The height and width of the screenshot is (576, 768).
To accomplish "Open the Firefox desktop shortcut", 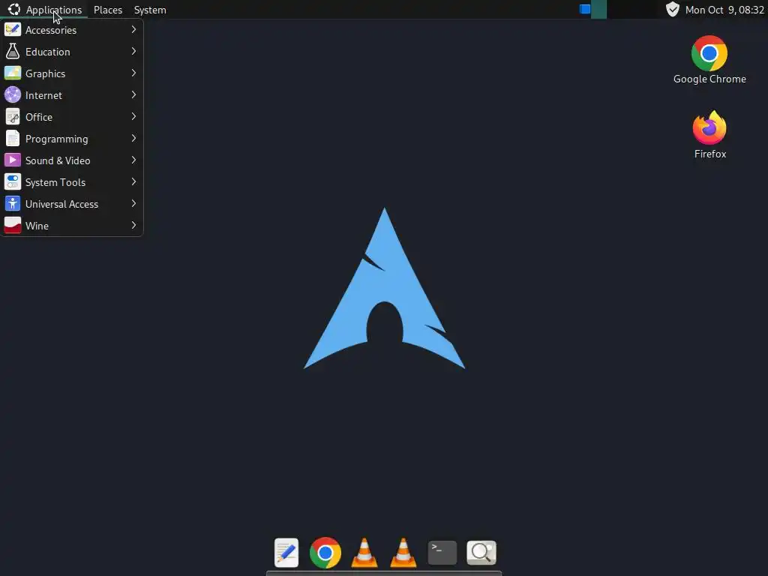I will click(x=709, y=135).
